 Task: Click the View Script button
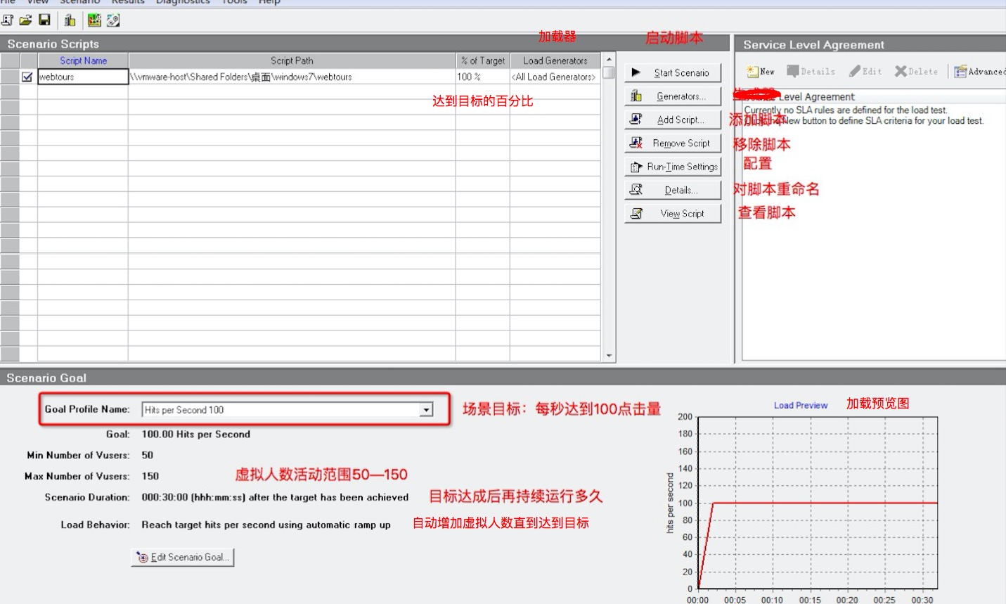tap(673, 213)
